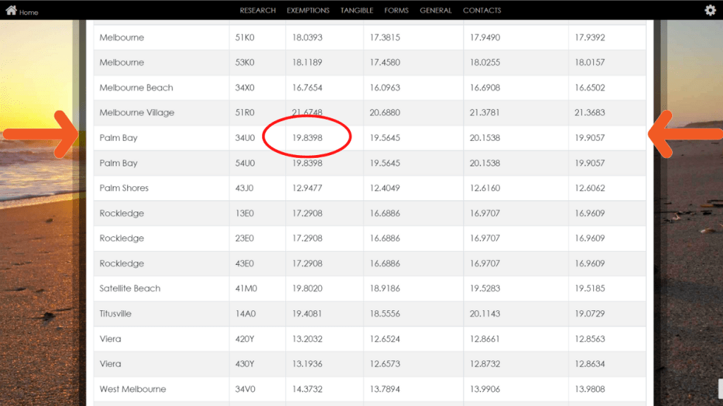Open the EXEMPTIONS menu
The image size is (723, 406).
[x=308, y=11]
